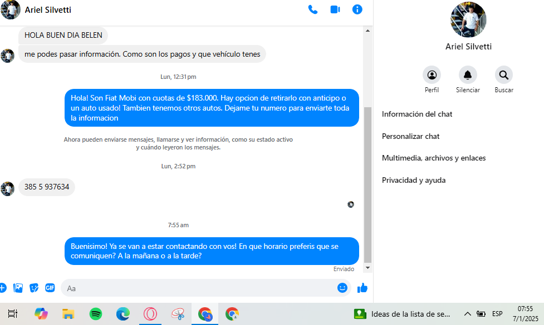Click the 'Ahora pueden enviarse mensajes' notice
Image resolution: width=544 pixels, height=325 pixels.
178,143
